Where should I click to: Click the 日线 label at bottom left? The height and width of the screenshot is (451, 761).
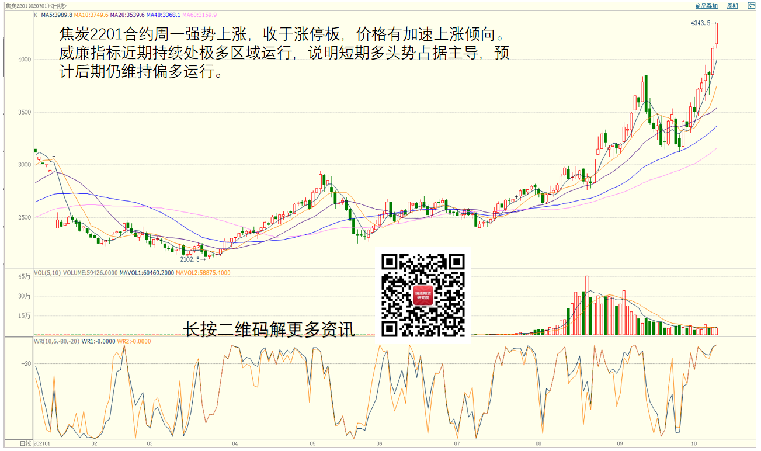click(25, 444)
